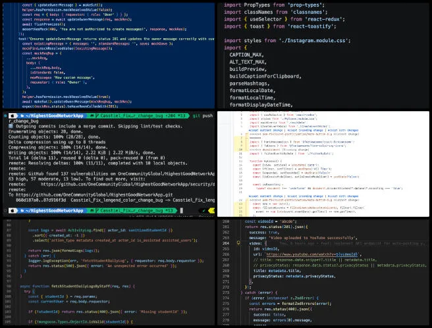
Task: Open the YouTube watch URL in the code
Action: point(312,254)
